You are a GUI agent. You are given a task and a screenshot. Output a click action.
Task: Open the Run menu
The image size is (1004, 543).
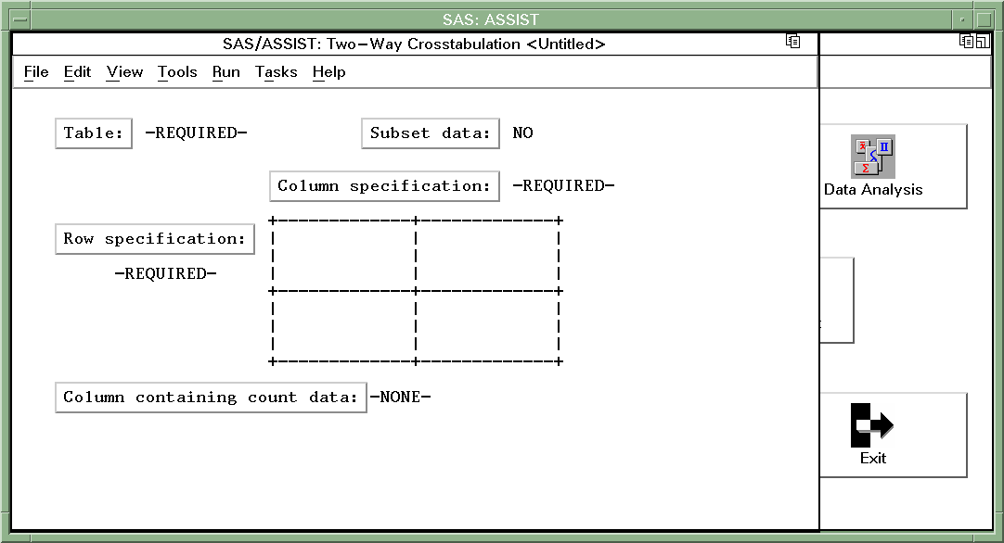tap(225, 72)
